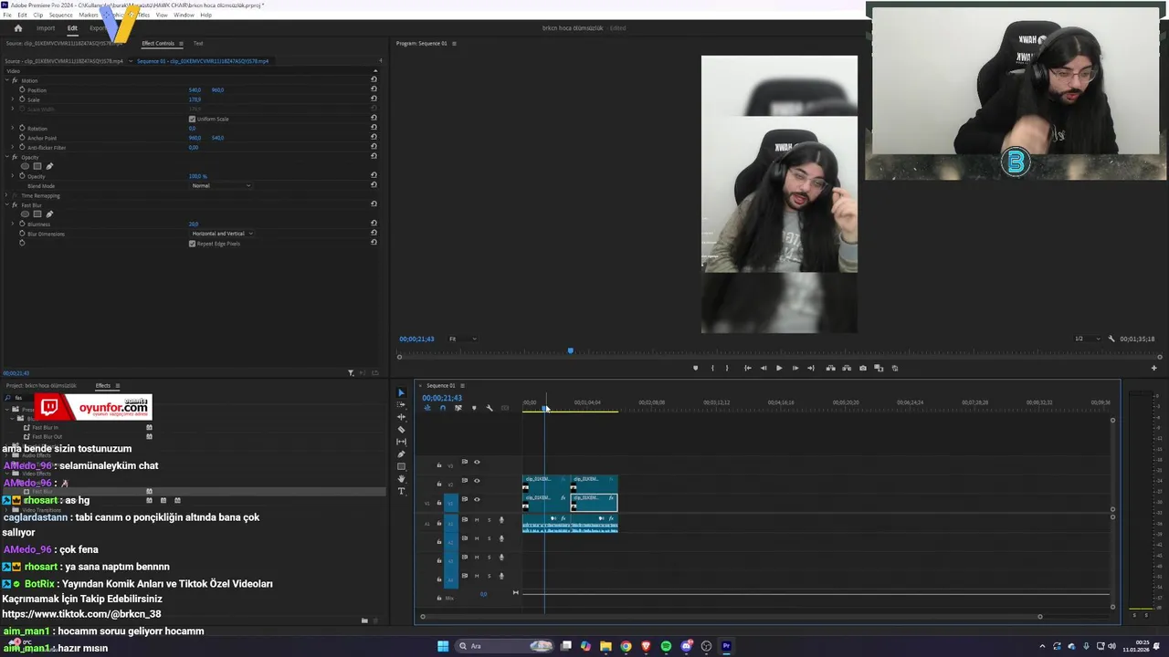Open Blur Dimensions dropdown
Image resolution: width=1169 pixels, height=657 pixels.
coord(222,234)
